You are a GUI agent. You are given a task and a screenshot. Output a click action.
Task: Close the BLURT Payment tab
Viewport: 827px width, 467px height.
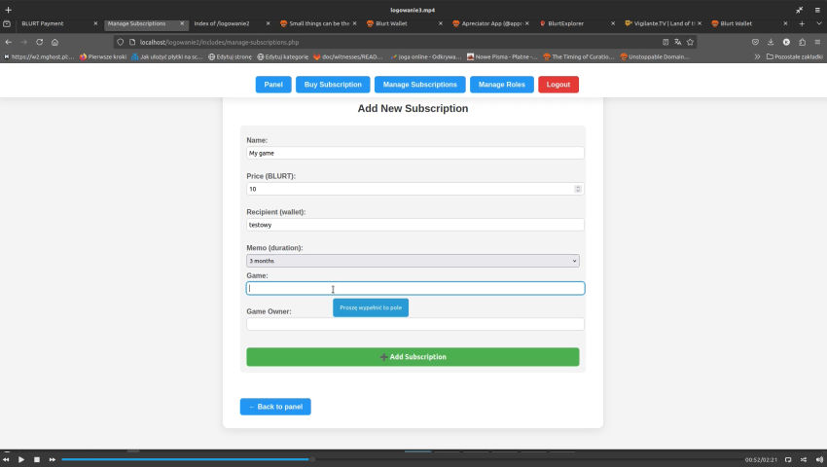pyautogui.click(x=95, y=23)
